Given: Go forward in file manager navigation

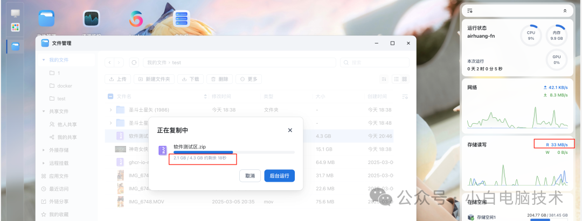Looking at the screenshot, I should pyautogui.click(x=119, y=62).
